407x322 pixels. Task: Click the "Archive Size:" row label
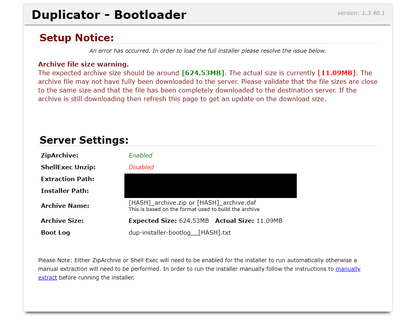pyautogui.click(x=62, y=221)
